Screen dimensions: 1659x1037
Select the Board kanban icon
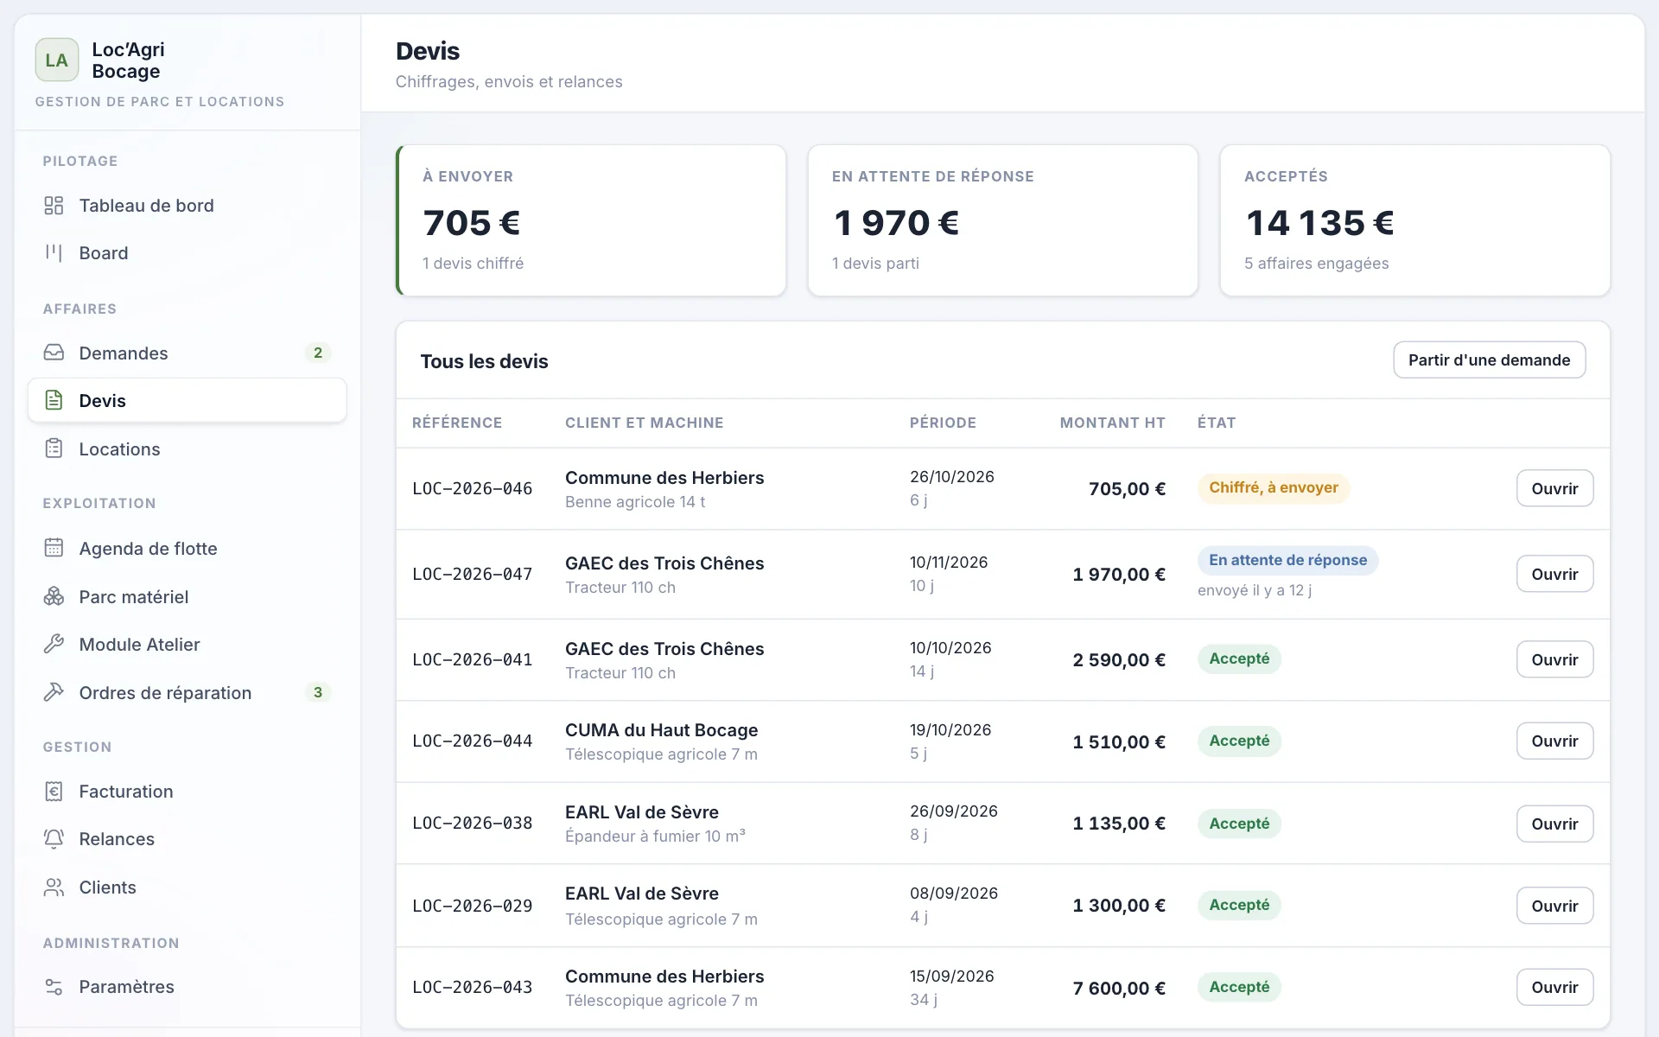point(54,253)
